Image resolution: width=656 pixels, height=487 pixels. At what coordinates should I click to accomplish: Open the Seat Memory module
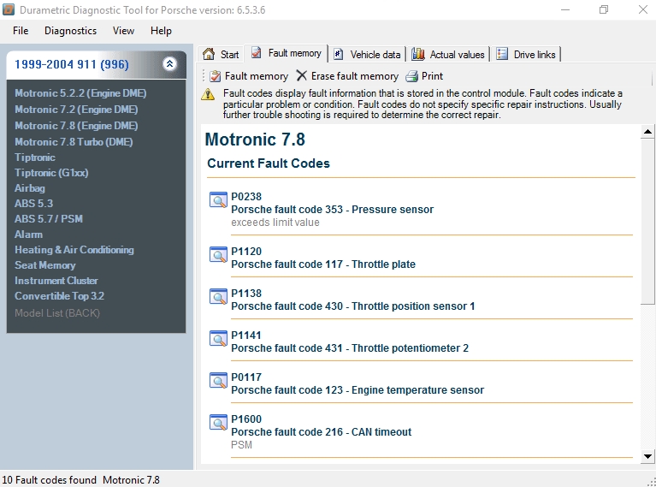(x=45, y=265)
